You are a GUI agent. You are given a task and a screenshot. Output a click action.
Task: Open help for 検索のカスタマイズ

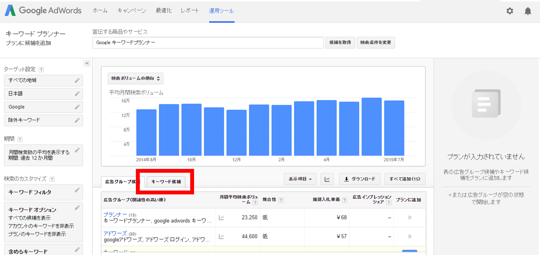click(52, 179)
